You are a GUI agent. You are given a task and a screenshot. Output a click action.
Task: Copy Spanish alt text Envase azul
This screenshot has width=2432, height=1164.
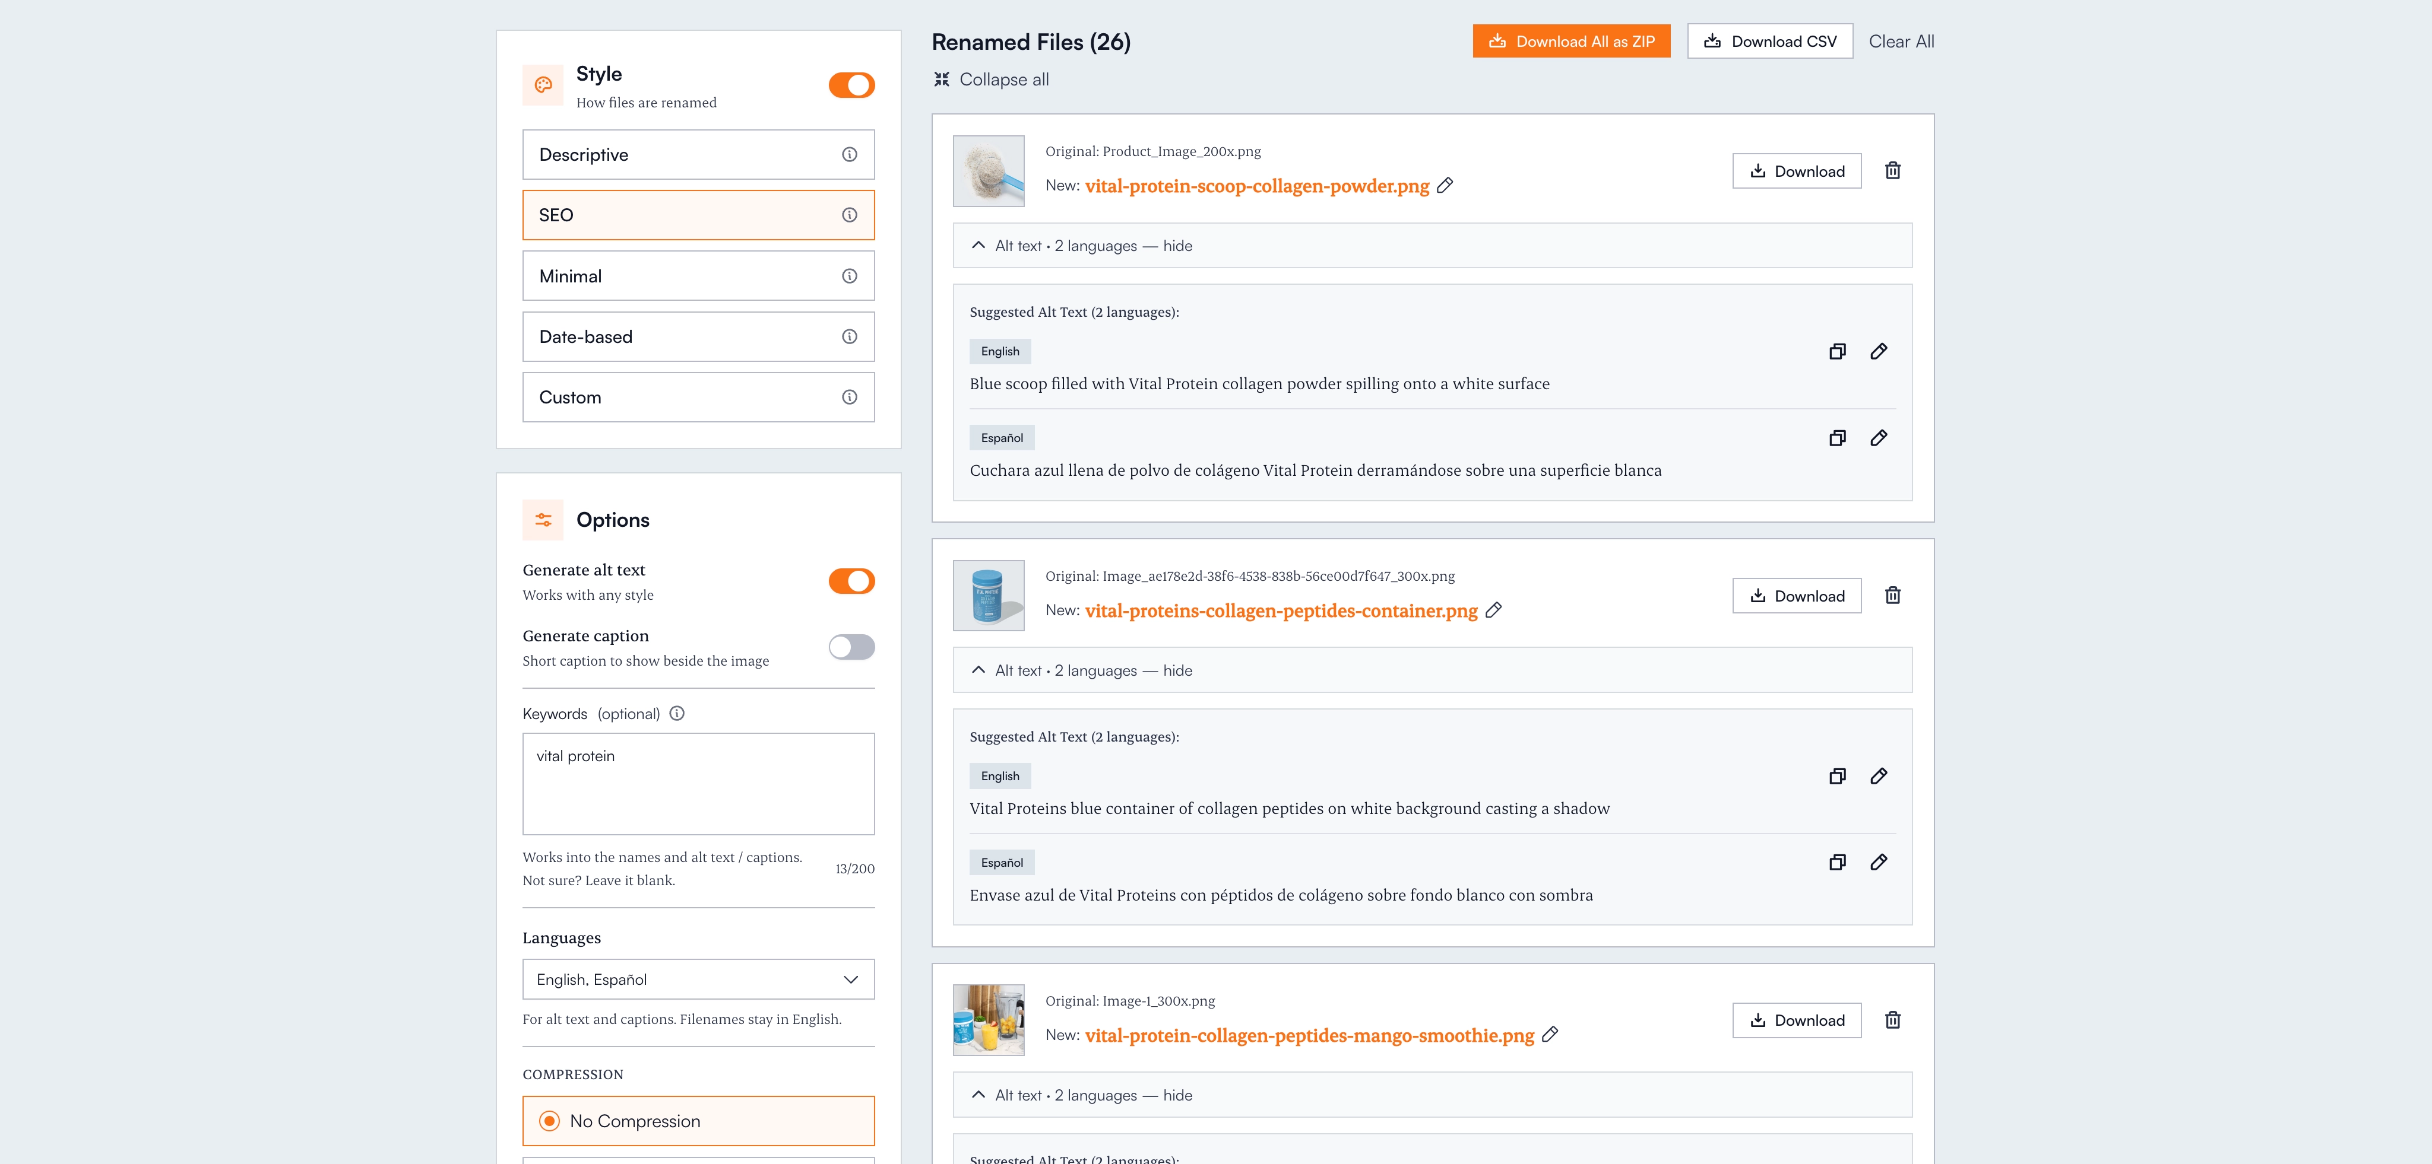click(x=1837, y=862)
